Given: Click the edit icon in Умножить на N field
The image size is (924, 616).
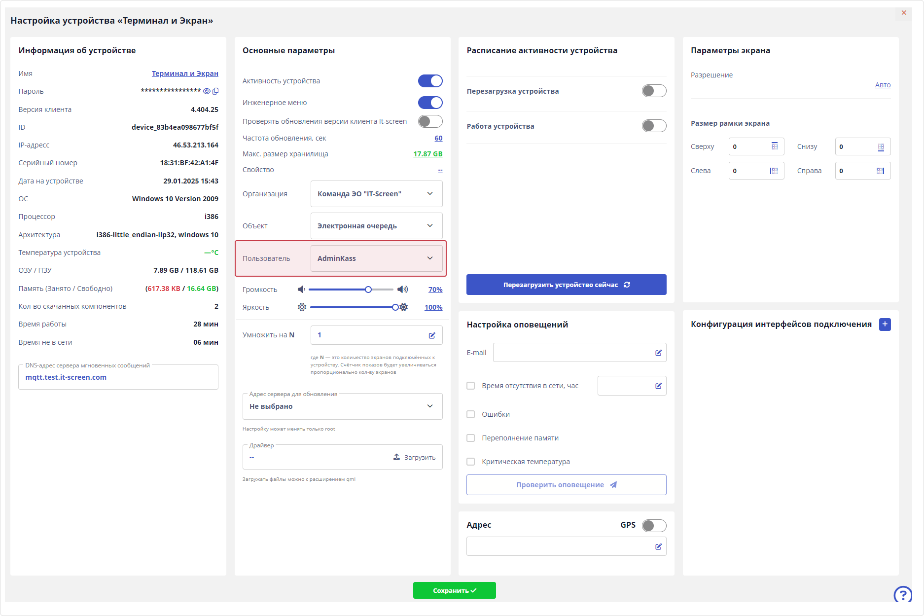Looking at the screenshot, I should [432, 335].
